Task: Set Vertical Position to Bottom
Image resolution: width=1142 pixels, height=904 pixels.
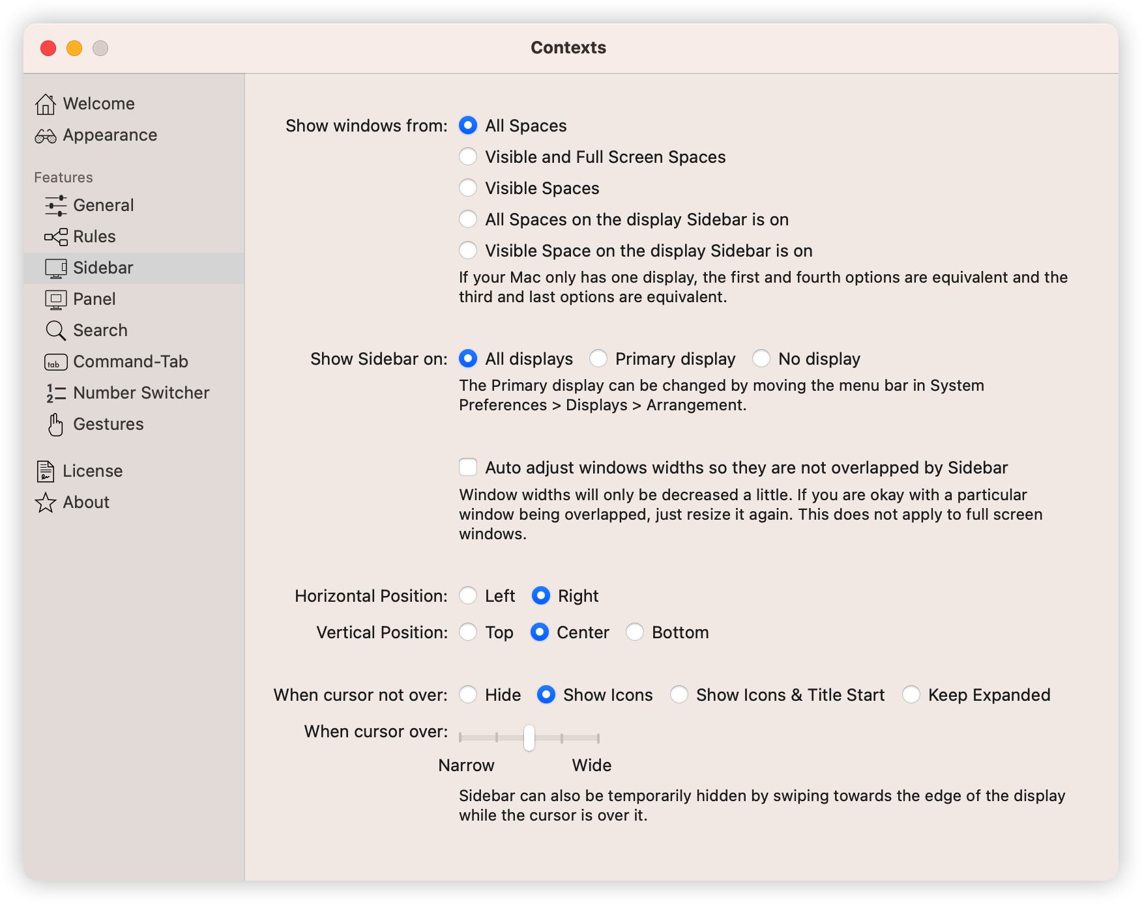Action: point(635,632)
